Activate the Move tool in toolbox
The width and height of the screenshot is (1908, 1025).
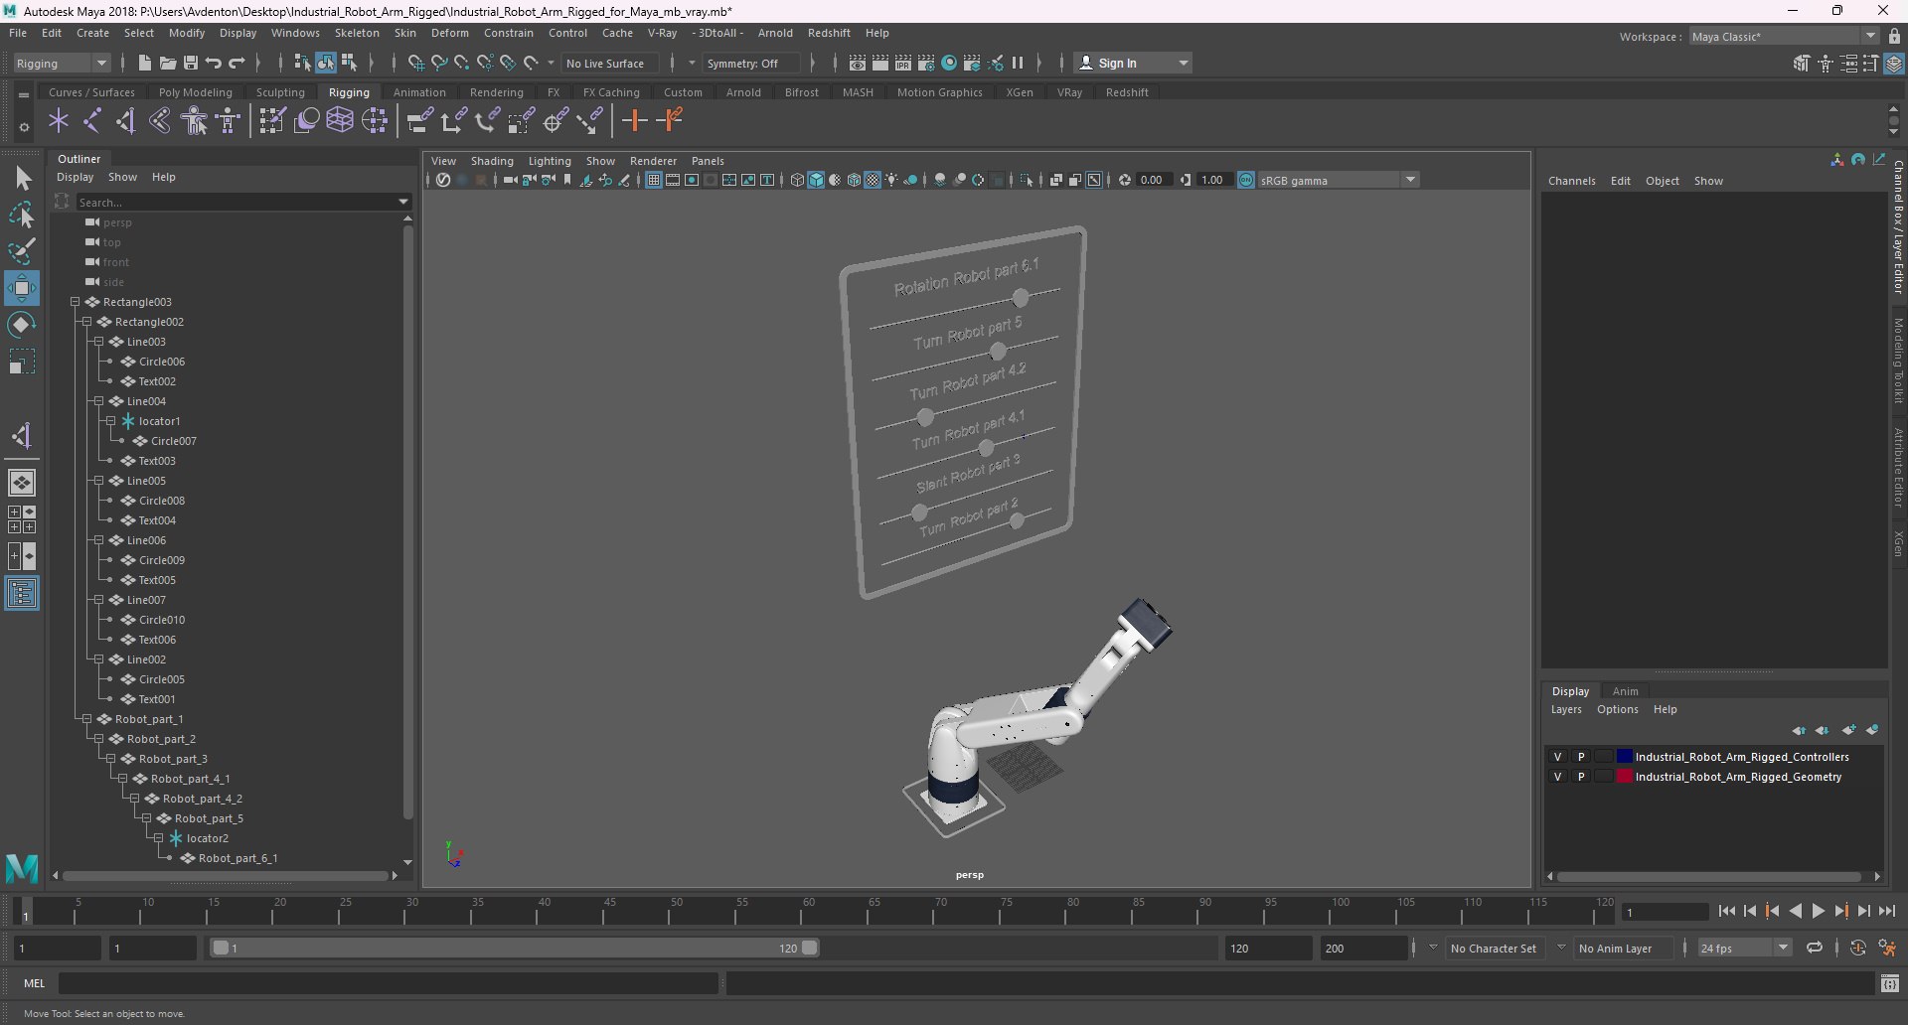tap(22, 288)
